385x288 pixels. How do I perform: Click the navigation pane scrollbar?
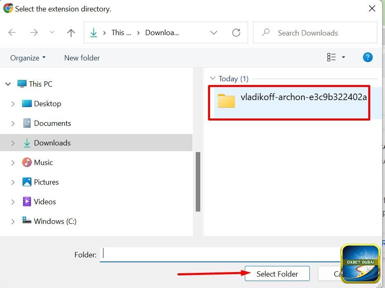click(198, 182)
